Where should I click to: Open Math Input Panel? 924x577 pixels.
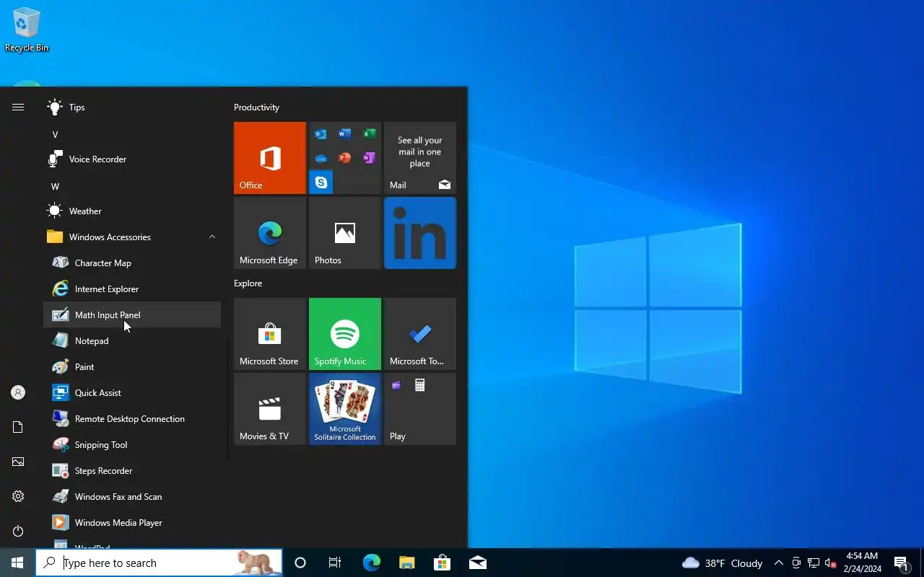pyautogui.click(x=132, y=315)
